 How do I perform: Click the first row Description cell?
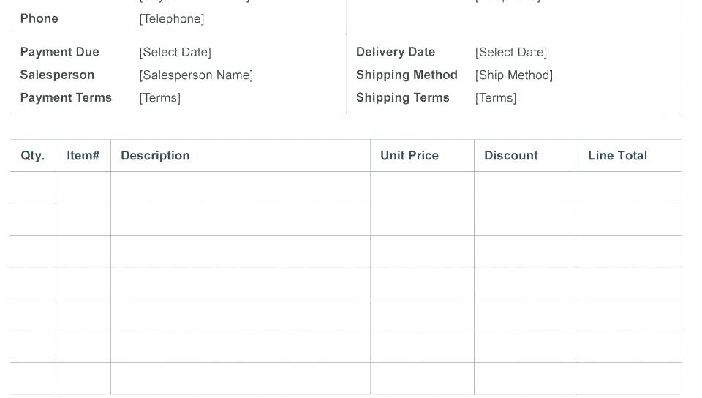click(x=240, y=187)
